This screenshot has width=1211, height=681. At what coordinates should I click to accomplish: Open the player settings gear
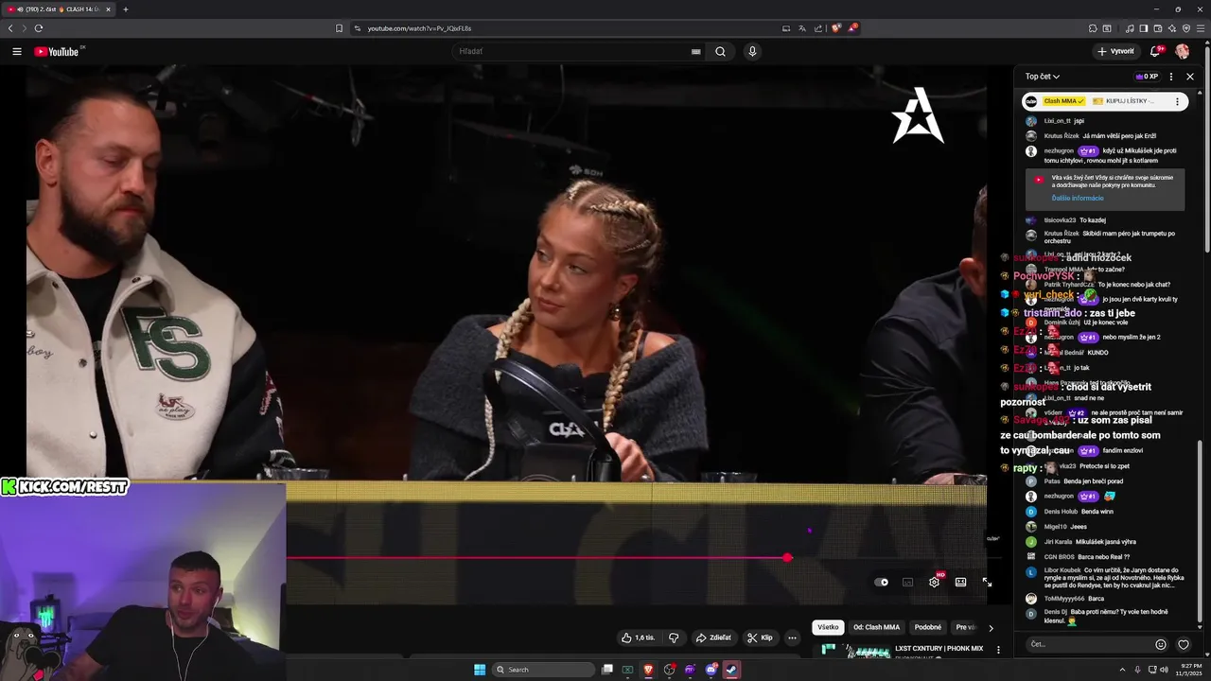(934, 583)
